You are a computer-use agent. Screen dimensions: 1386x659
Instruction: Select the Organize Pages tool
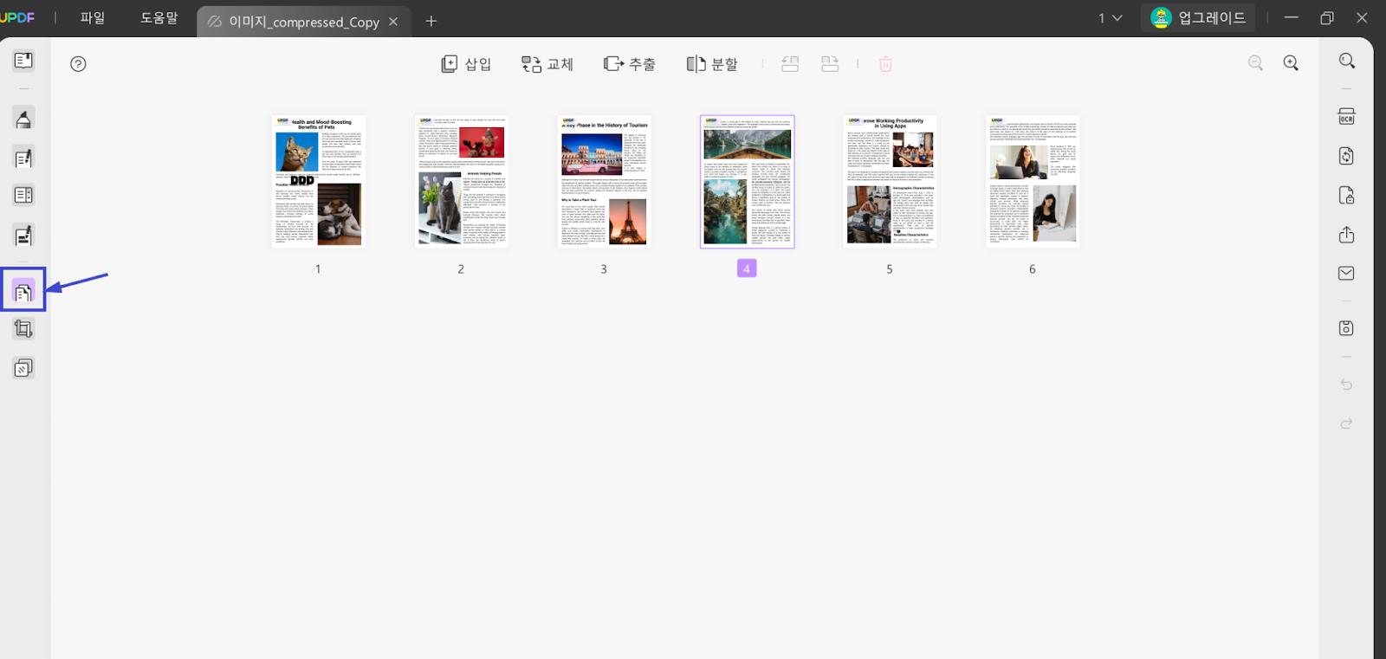click(x=23, y=292)
